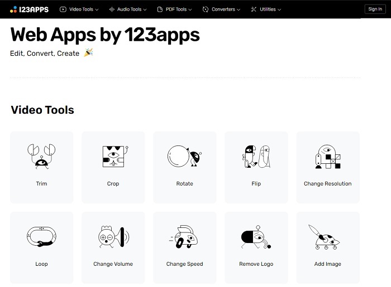Open the Change Volume tool icon
This screenshot has width=391, height=287.
coord(113,237)
